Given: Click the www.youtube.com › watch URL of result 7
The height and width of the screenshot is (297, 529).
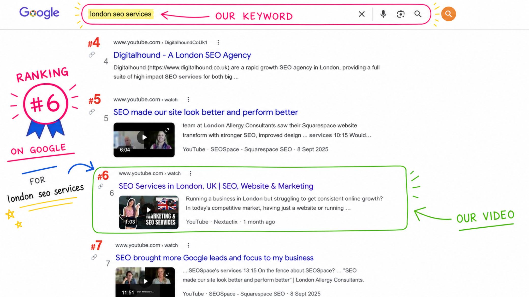Looking at the screenshot, I should click(146, 245).
